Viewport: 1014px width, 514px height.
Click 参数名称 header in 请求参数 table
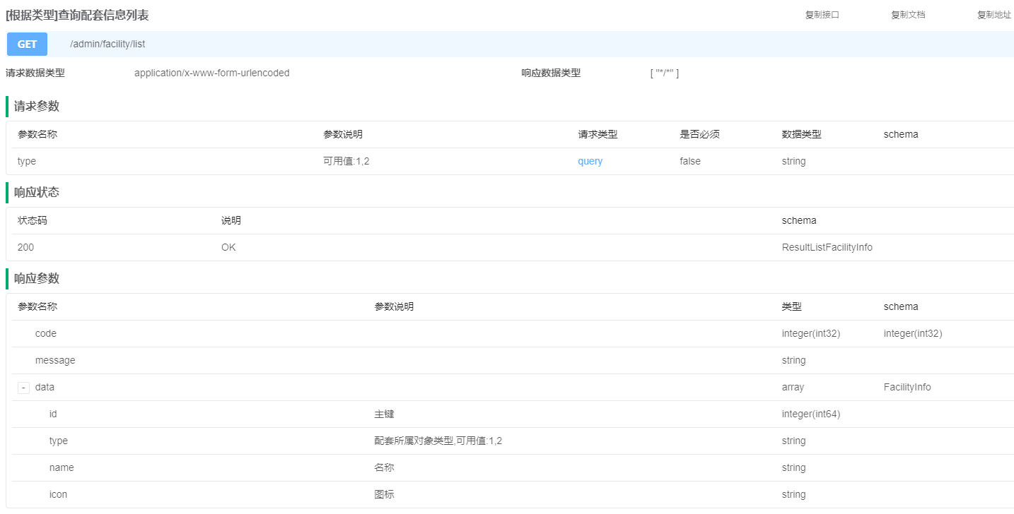(x=37, y=134)
